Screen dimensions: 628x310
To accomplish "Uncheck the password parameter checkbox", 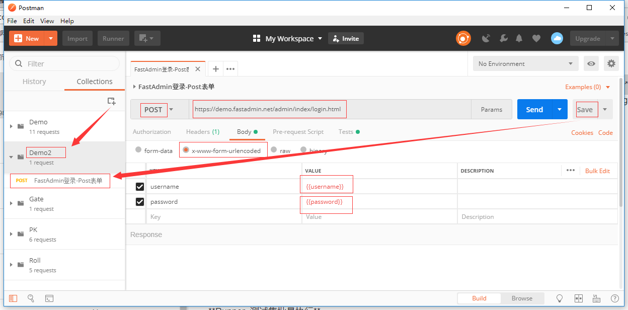I will [140, 202].
